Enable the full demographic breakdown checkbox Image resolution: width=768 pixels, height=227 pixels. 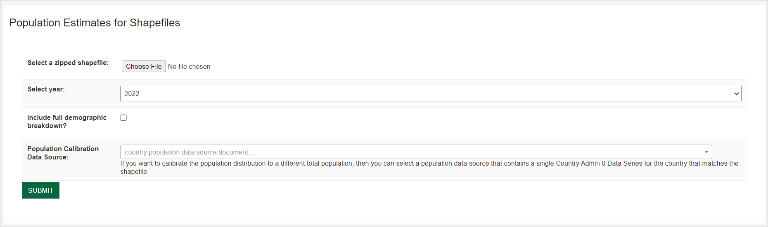[123, 118]
